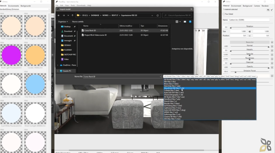
Task: Switch to Environment tab in Editor
Action: click(236, 6)
